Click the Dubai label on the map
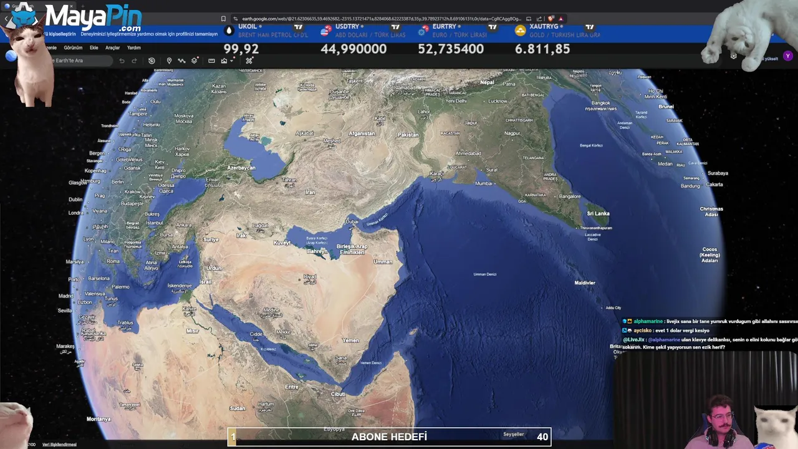The width and height of the screenshot is (798, 449). [x=352, y=221]
